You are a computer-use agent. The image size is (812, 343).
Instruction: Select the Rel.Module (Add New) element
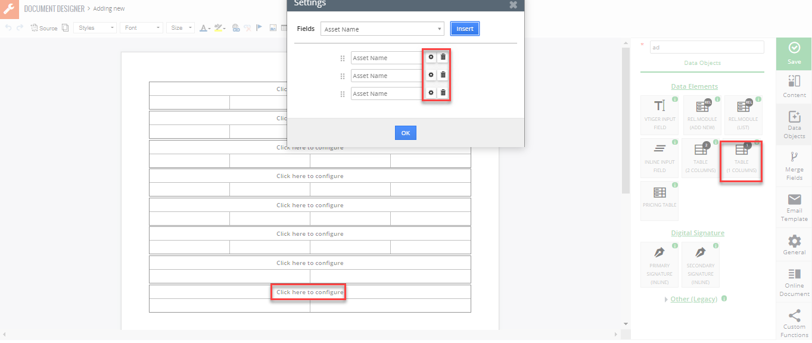coord(701,115)
